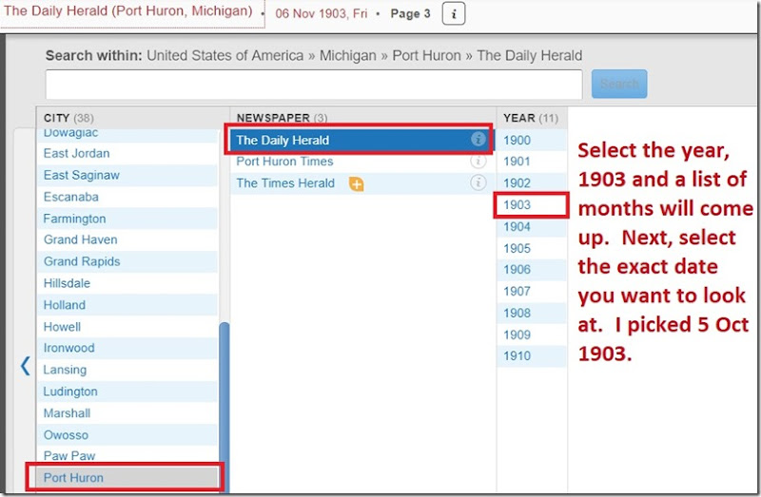The width and height of the screenshot is (761, 497).
Task: Click the city list scrollbar thumb
Action: (x=224, y=408)
